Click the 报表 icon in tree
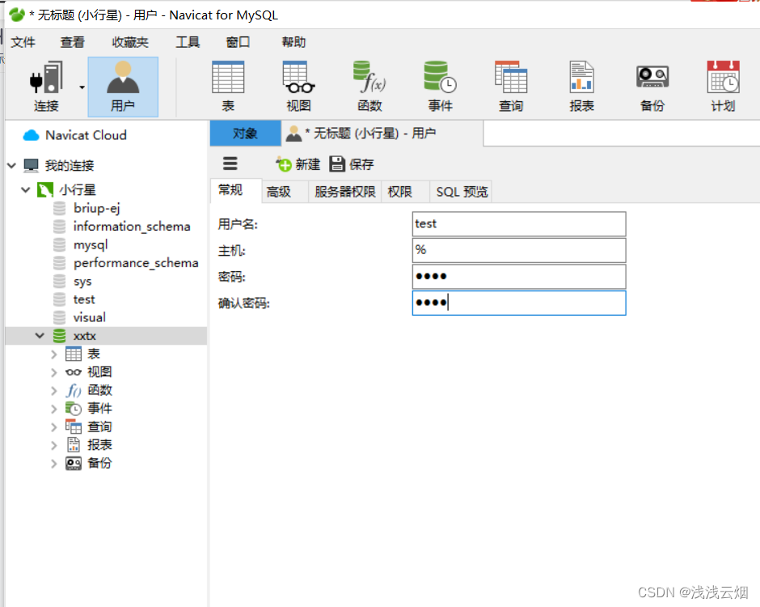 point(74,445)
